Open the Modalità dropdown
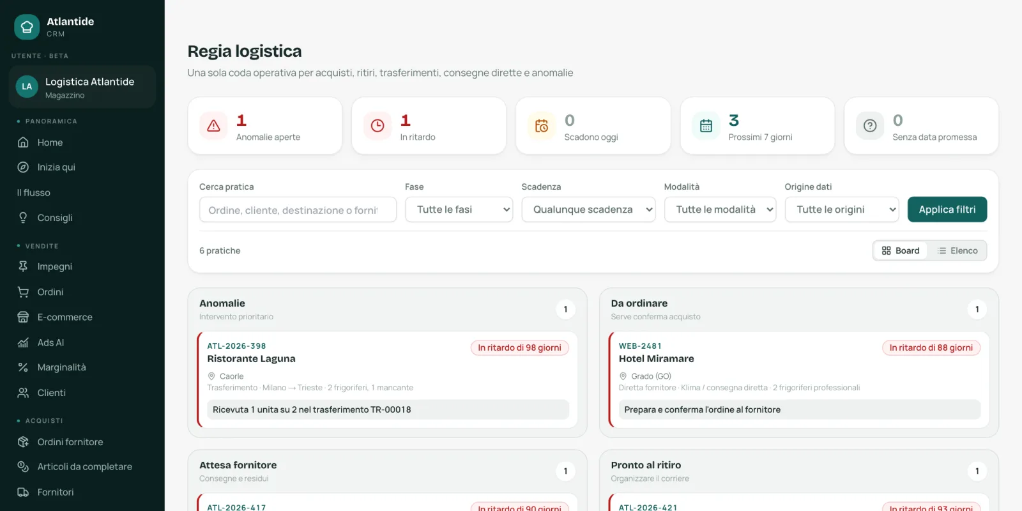Image resolution: width=1022 pixels, height=511 pixels. point(720,210)
